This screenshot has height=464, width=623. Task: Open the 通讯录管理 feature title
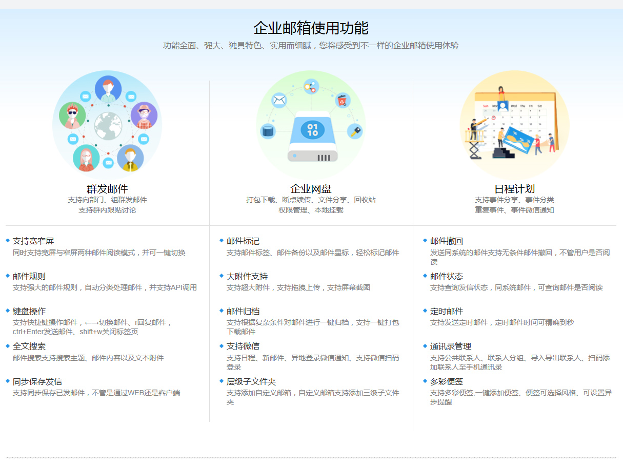451,346
